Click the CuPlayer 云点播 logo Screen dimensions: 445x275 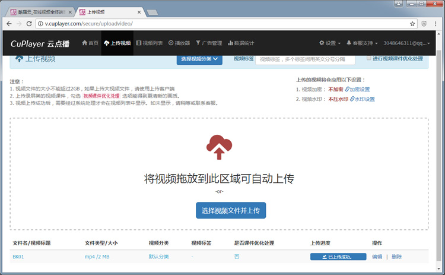(39, 43)
